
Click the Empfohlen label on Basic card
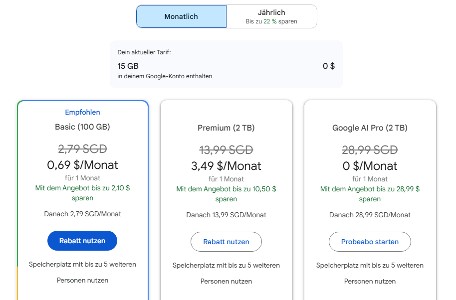[82, 112]
